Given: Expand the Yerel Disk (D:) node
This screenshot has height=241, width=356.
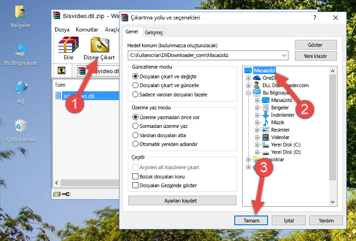Looking at the screenshot, I should click(x=257, y=152).
